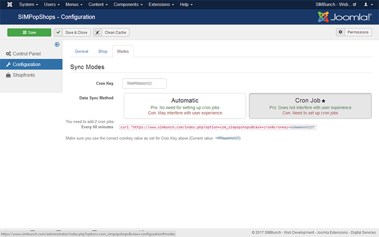Select Configuration in sidebar

click(x=31, y=64)
